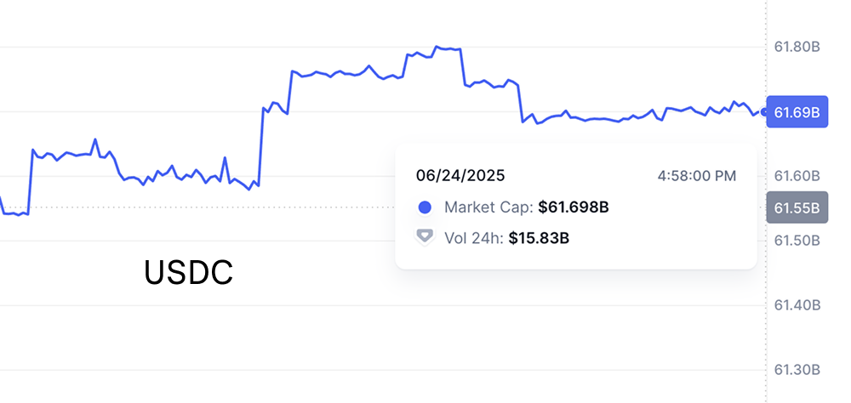Click the 61.50B axis label
Viewport: 851px width, 403px height.
pyautogui.click(x=797, y=241)
